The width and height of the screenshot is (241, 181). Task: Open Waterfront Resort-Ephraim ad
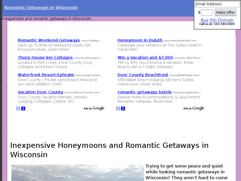pyautogui.click(x=46, y=75)
